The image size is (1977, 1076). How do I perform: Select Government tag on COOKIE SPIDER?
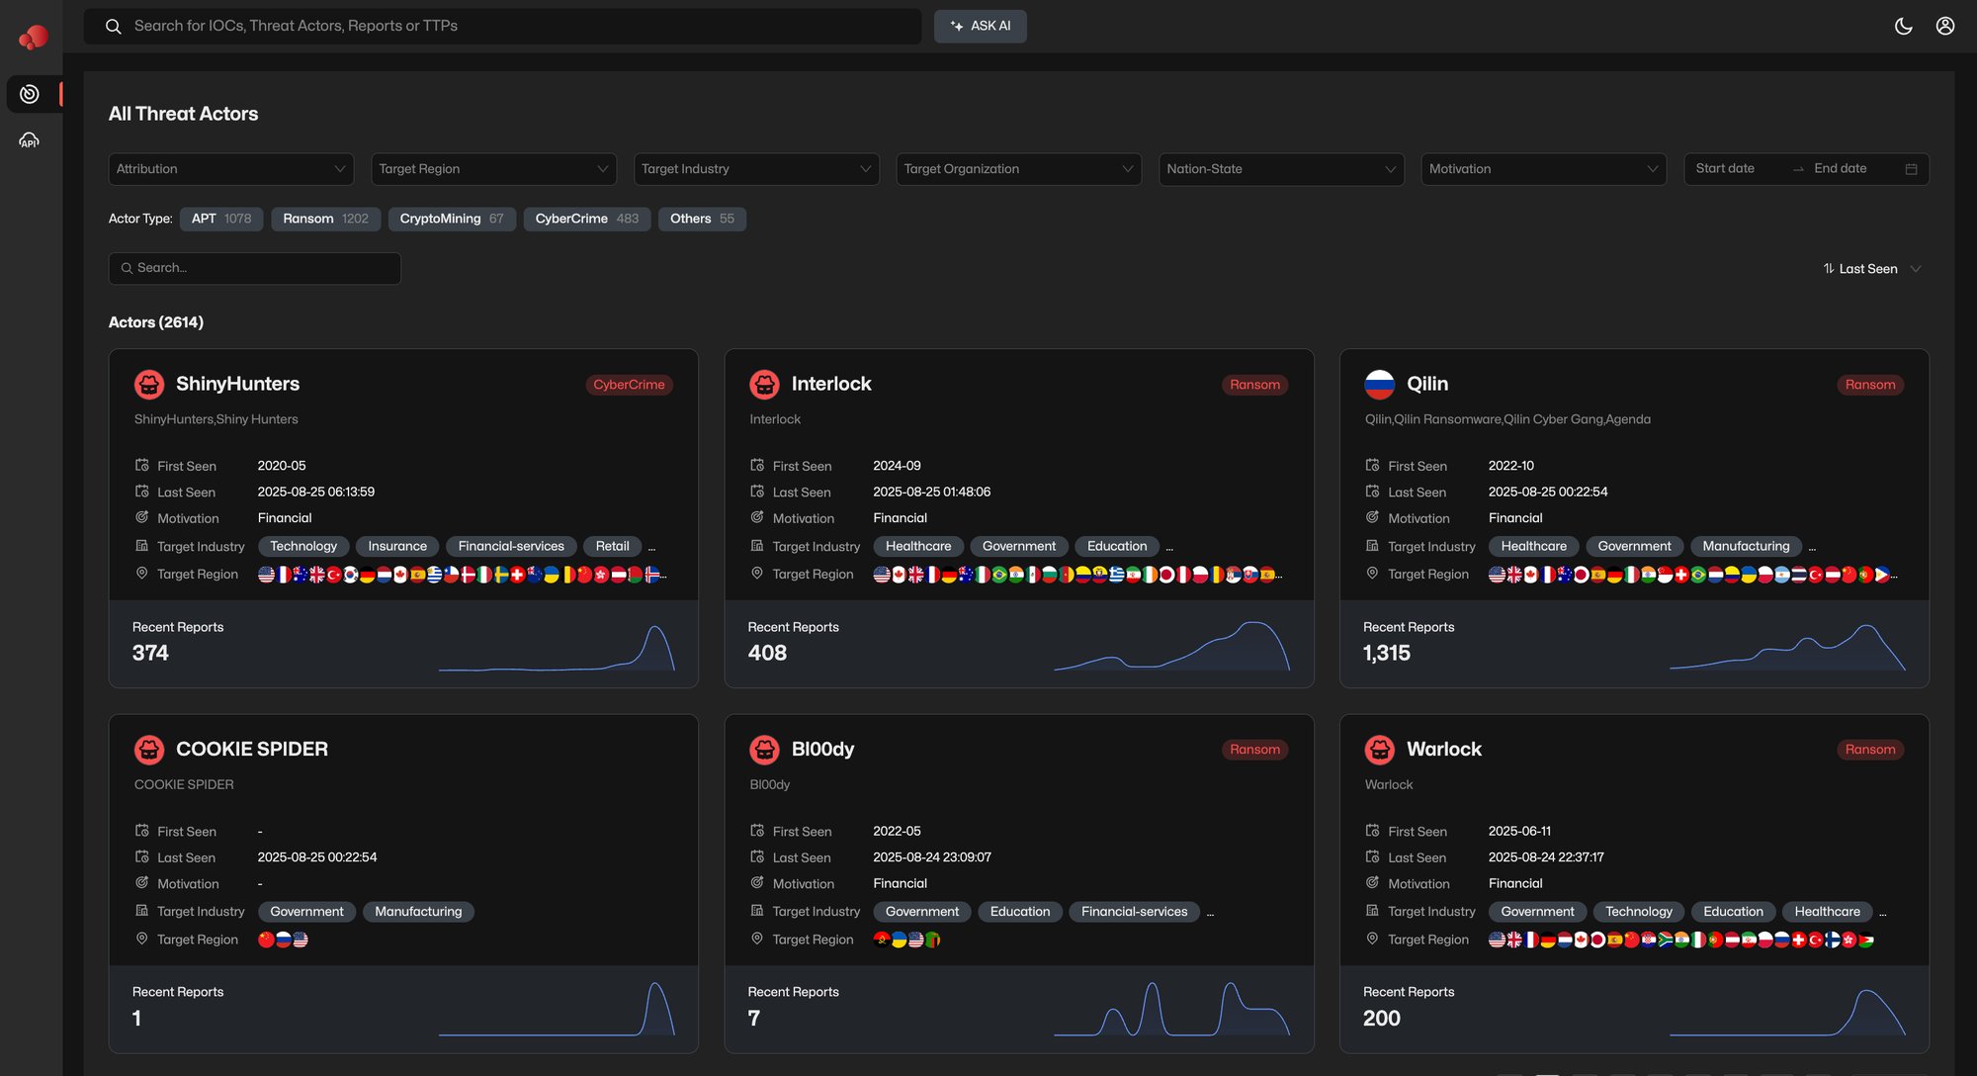[306, 912]
